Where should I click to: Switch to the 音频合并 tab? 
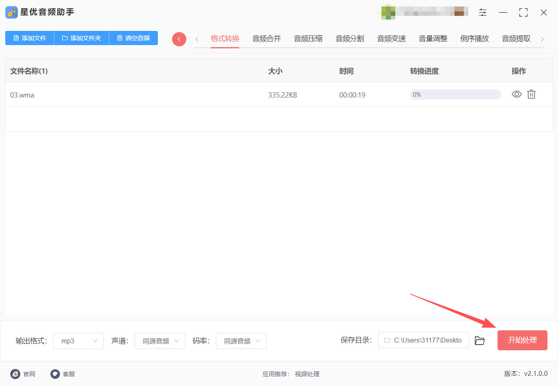click(x=267, y=39)
